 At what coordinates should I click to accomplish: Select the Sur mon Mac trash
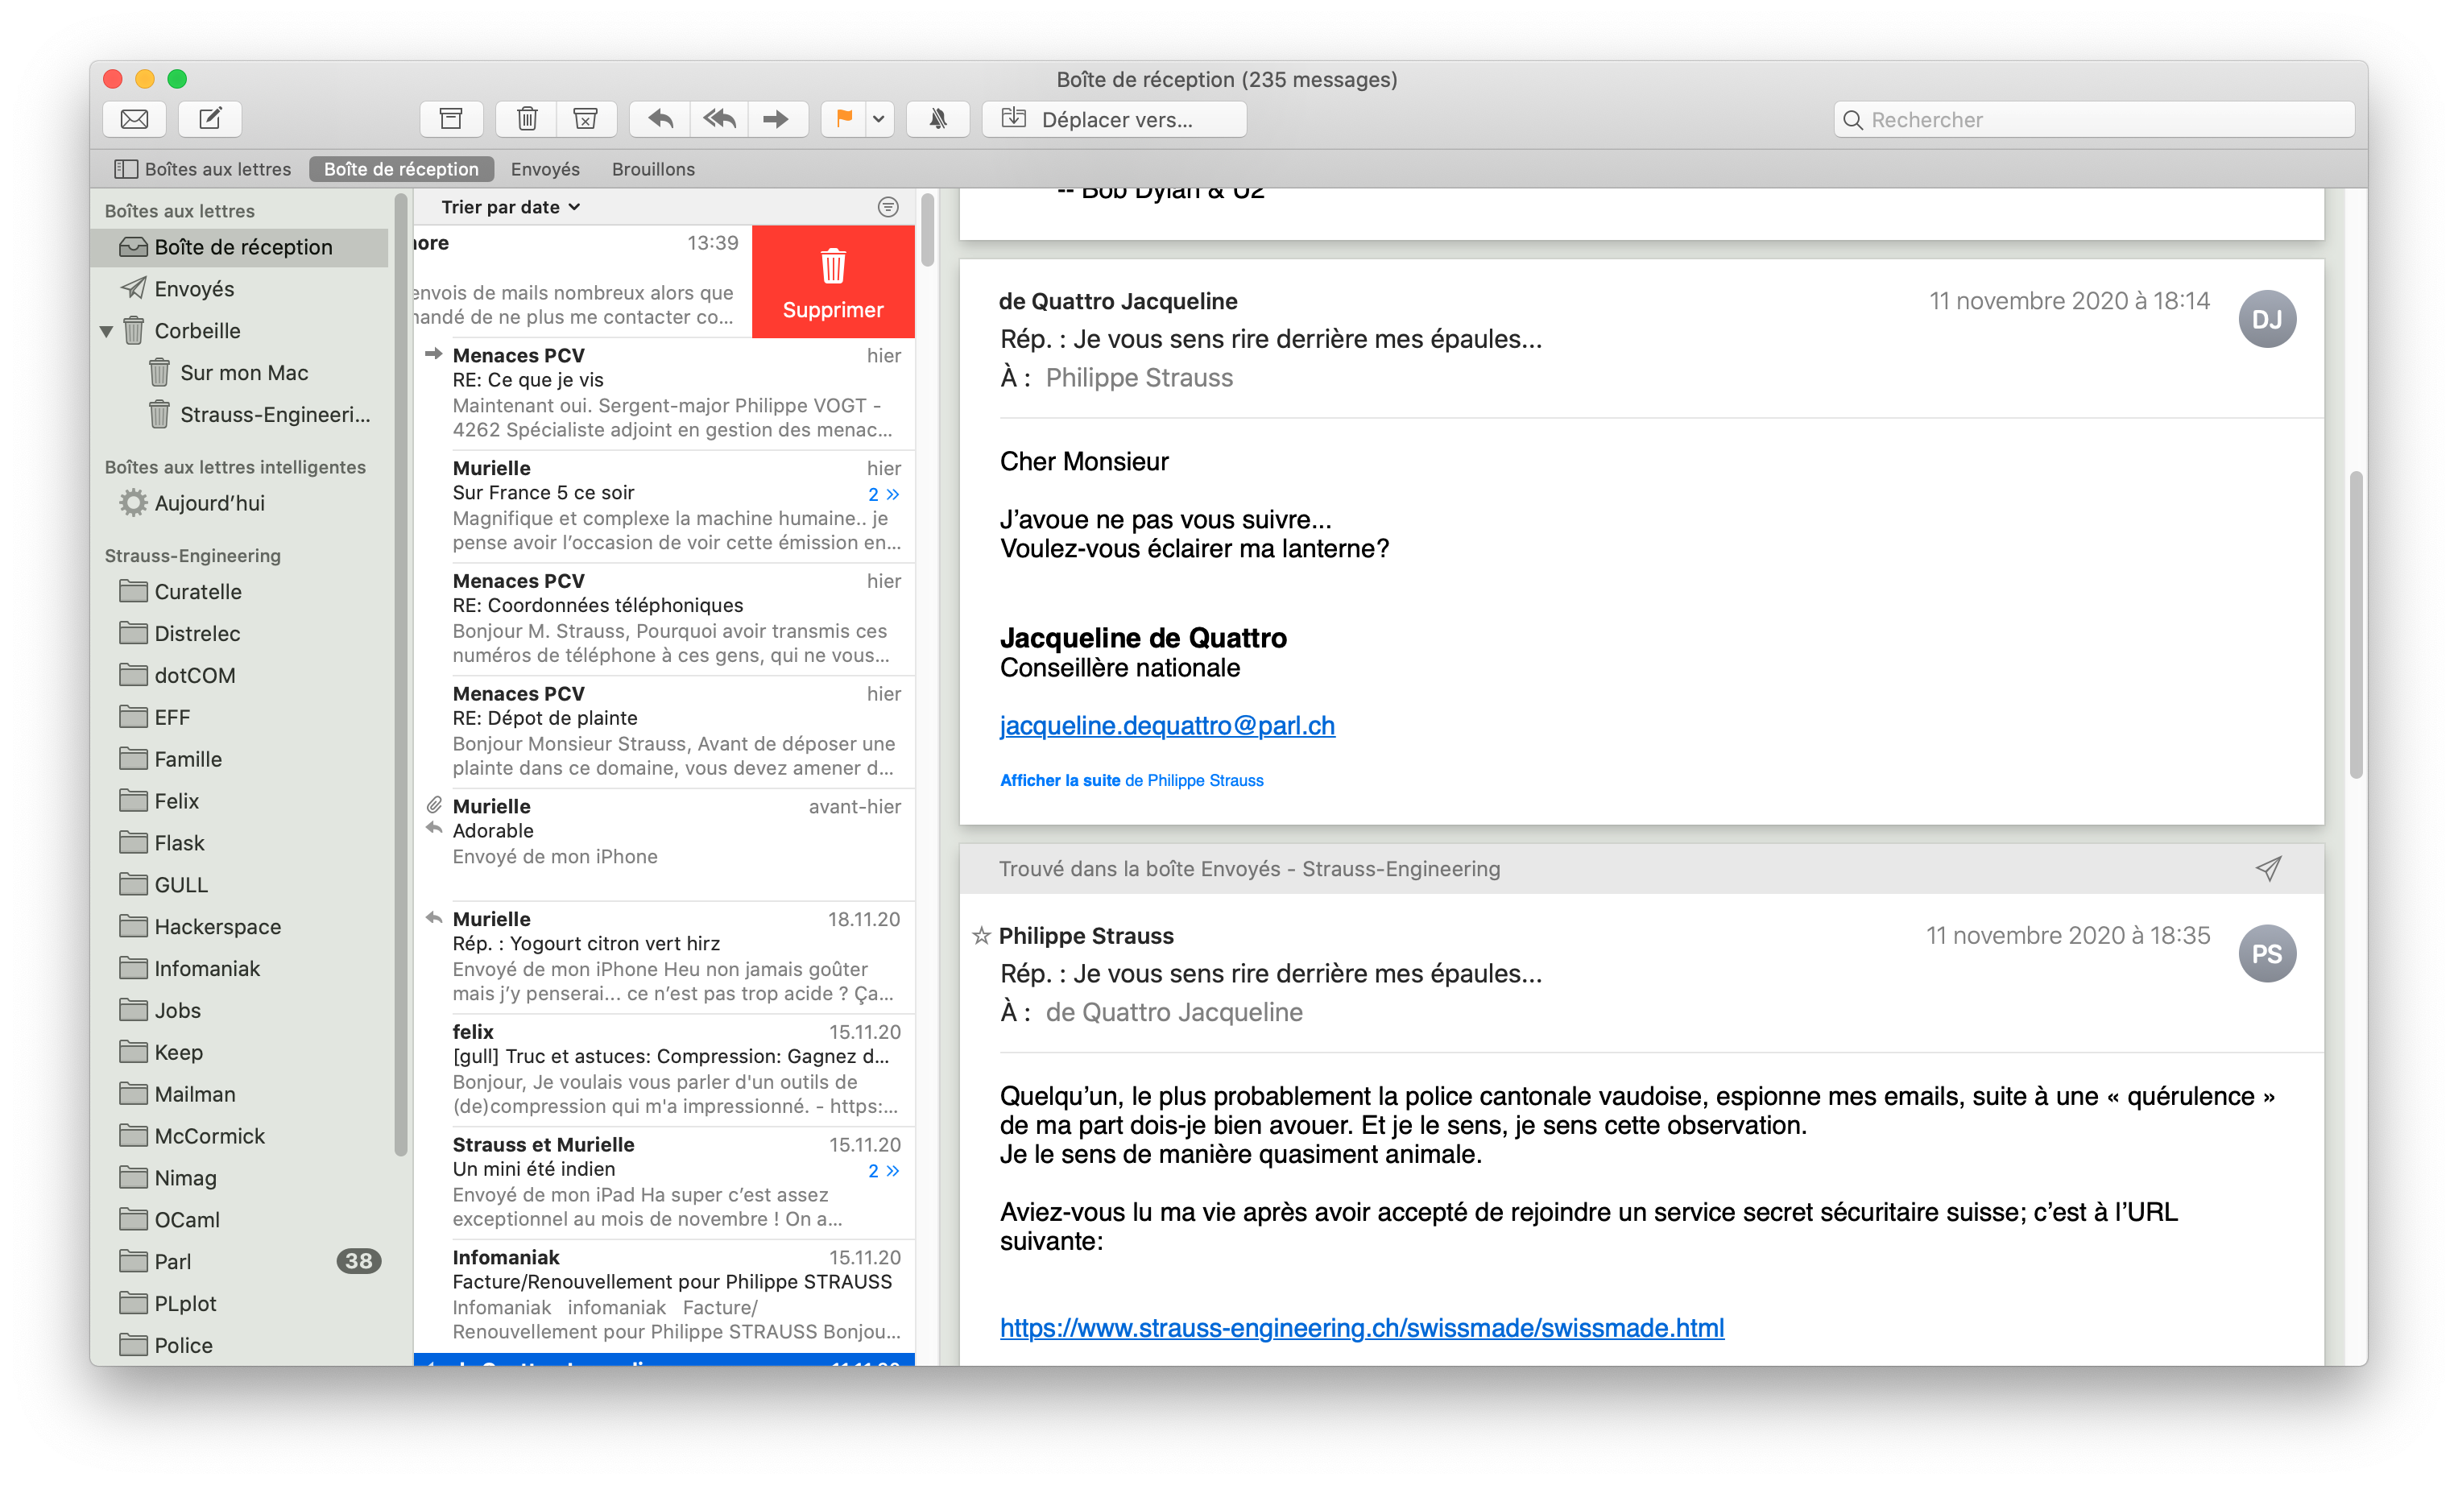[239, 373]
